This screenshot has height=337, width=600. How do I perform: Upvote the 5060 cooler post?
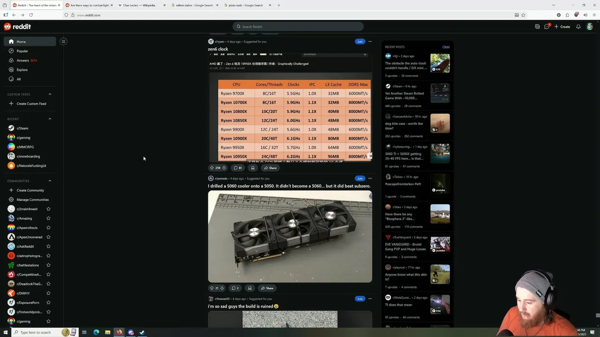pyautogui.click(x=212, y=288)
